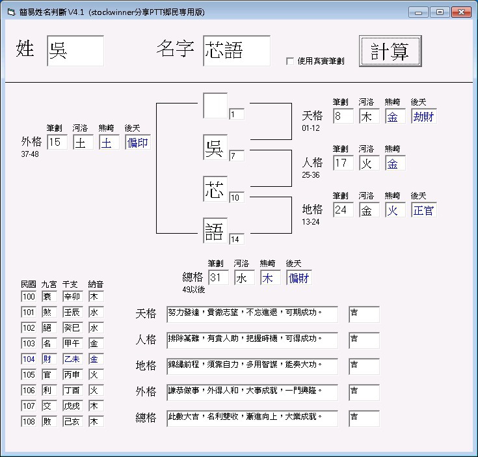Click the 人格 河洛 field showing 火

[369, 163]
